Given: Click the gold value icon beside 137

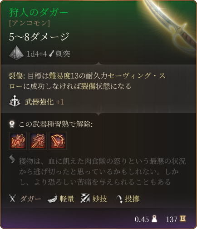Looking at the screenshot, I should tap(182, 219).
